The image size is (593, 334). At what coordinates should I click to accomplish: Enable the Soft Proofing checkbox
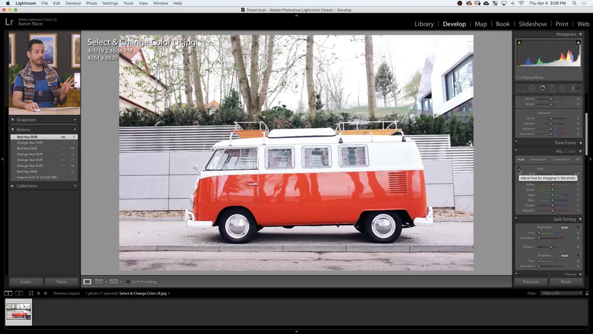coord(128,282)
